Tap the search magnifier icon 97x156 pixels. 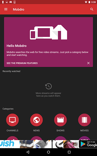[x=92, y=9]
